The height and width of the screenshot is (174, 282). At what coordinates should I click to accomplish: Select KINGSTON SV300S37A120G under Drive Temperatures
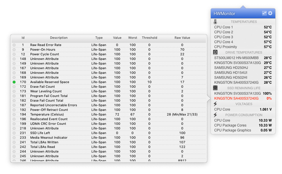(243, 63)
